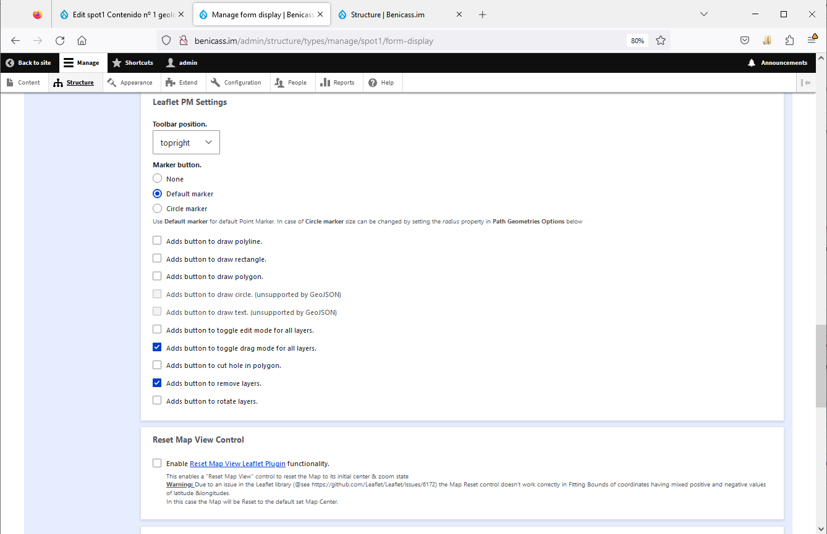This screenshot has width=827, height=534.
Task: Enable button to draw polyline
Action: (x=157, y=241)
